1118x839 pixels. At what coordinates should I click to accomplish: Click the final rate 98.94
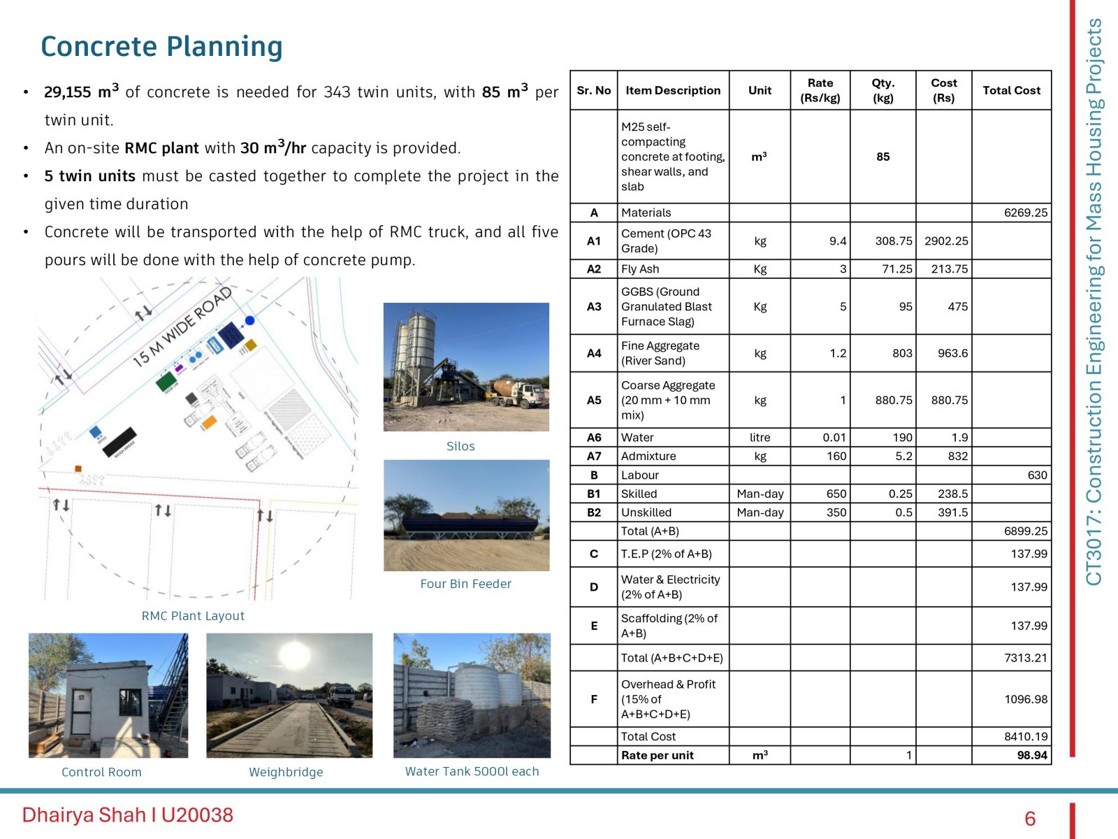click(x=1032, y=755)
